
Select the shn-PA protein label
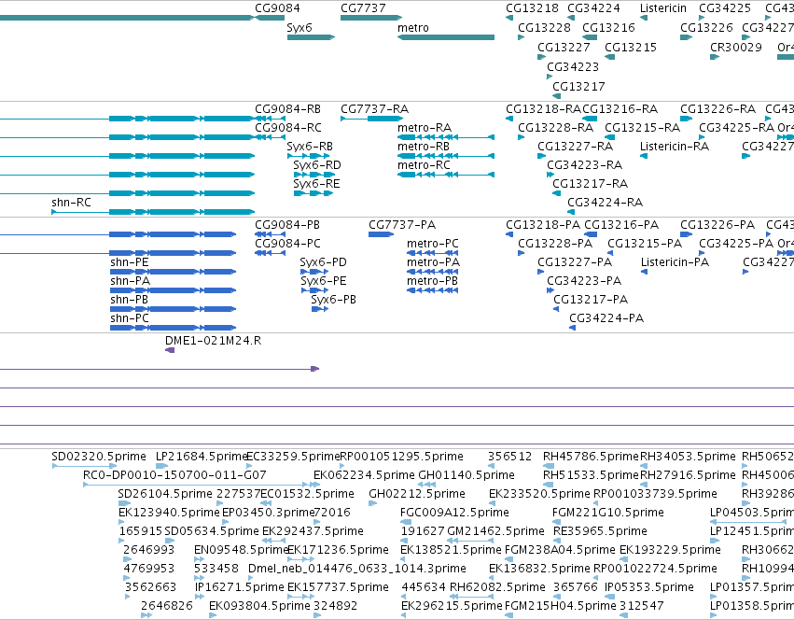coord(130,281)
